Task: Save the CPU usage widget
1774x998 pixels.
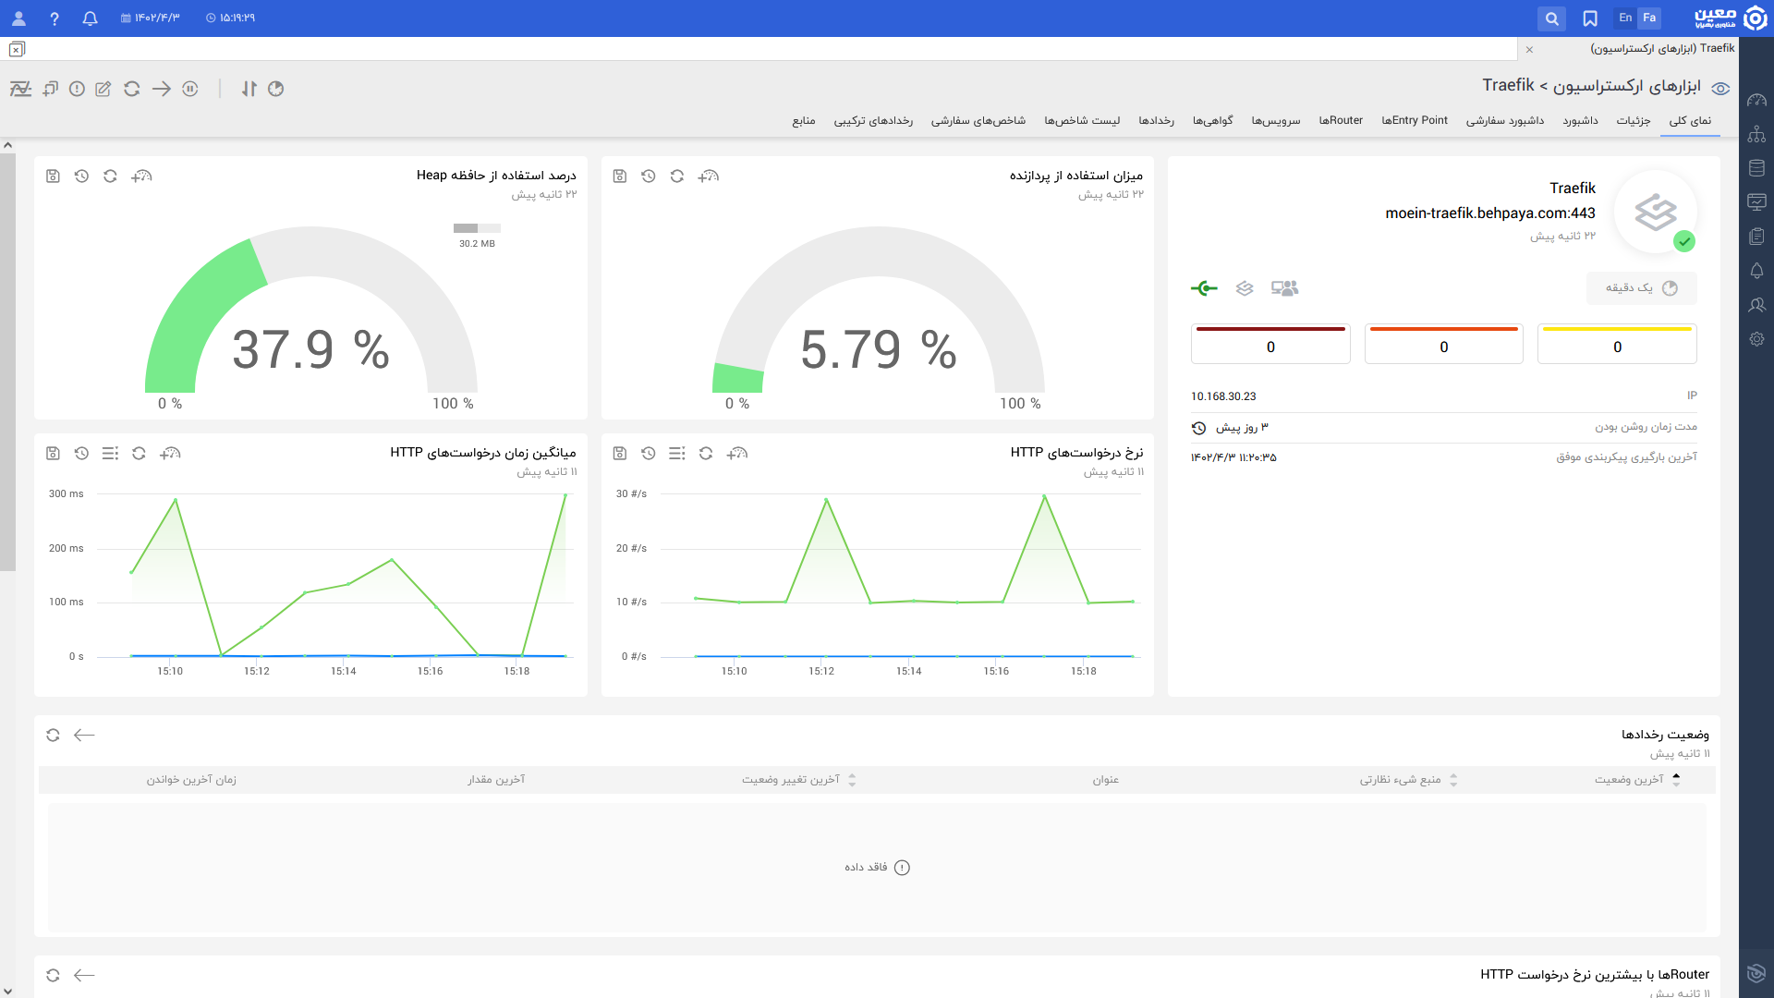Action: (620, 176)
